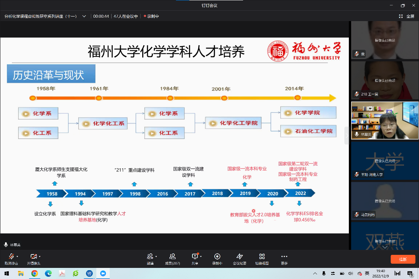419x279 pixels.
Task: Open the share options dropdown arrow
Action: pos(201,256)
